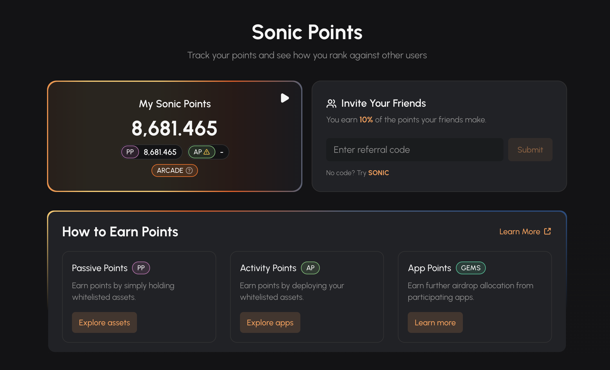Click the external link icon beside Learn More

click(548, 231)
